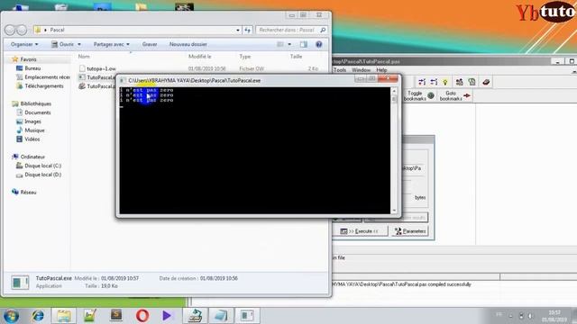This screenshot has height=324, width=577.
Task: Click the second unindent toolbar icon in editor
Action: [x=434, y=82]
